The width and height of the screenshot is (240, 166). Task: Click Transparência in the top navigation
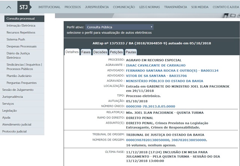(x=175, y=7)
